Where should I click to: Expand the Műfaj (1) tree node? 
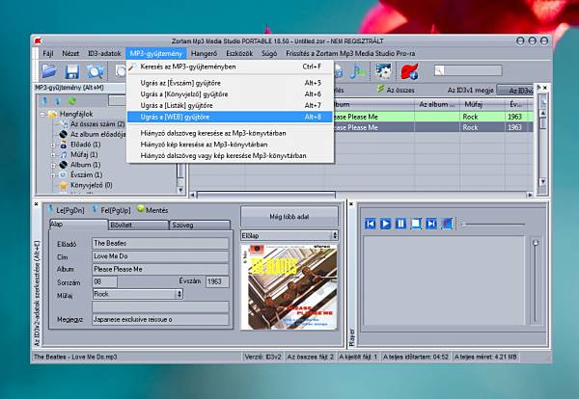[53, 155]
